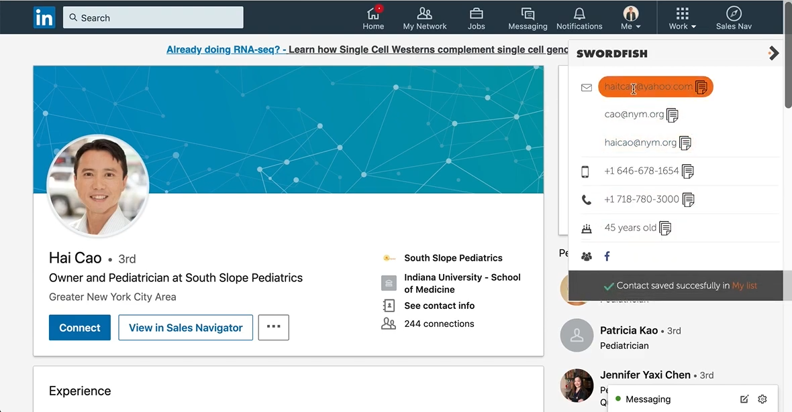
Task: Open the Jobs section
Action: point(477,18)
